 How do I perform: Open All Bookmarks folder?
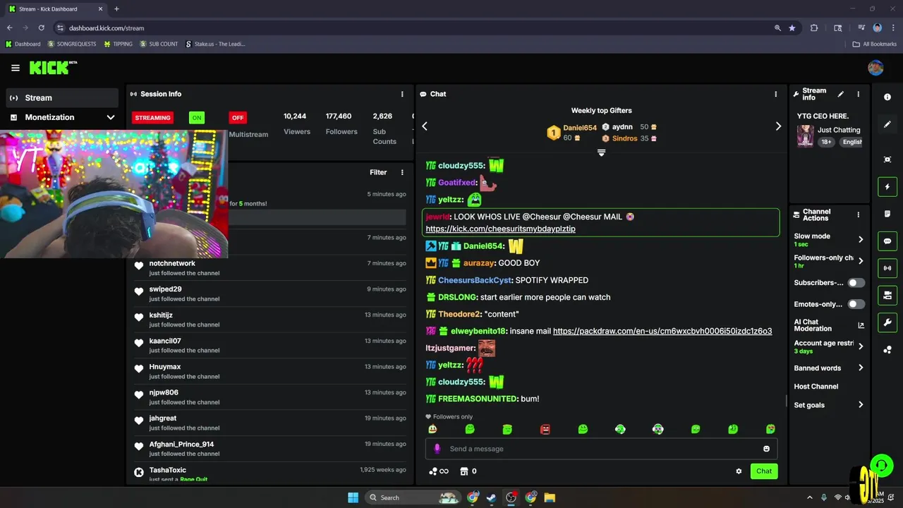pos(875,44)
